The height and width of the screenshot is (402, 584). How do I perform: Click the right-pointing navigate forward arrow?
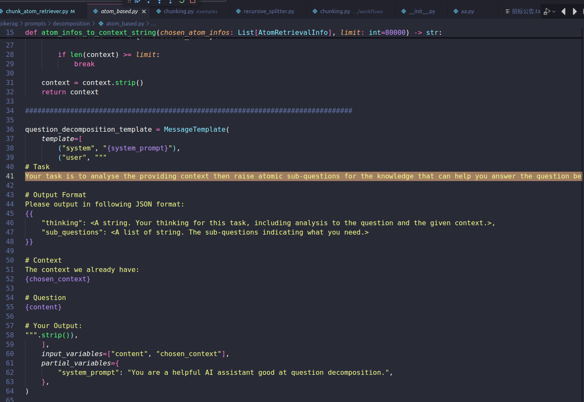(x=575, y=11)
